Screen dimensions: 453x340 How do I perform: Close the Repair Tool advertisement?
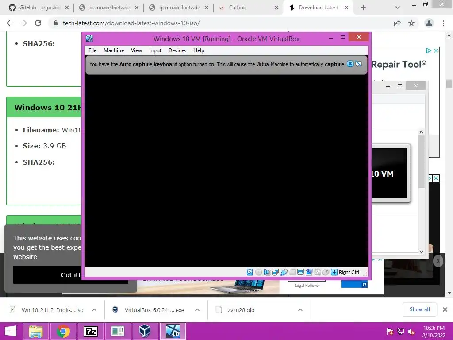(436, 50)
